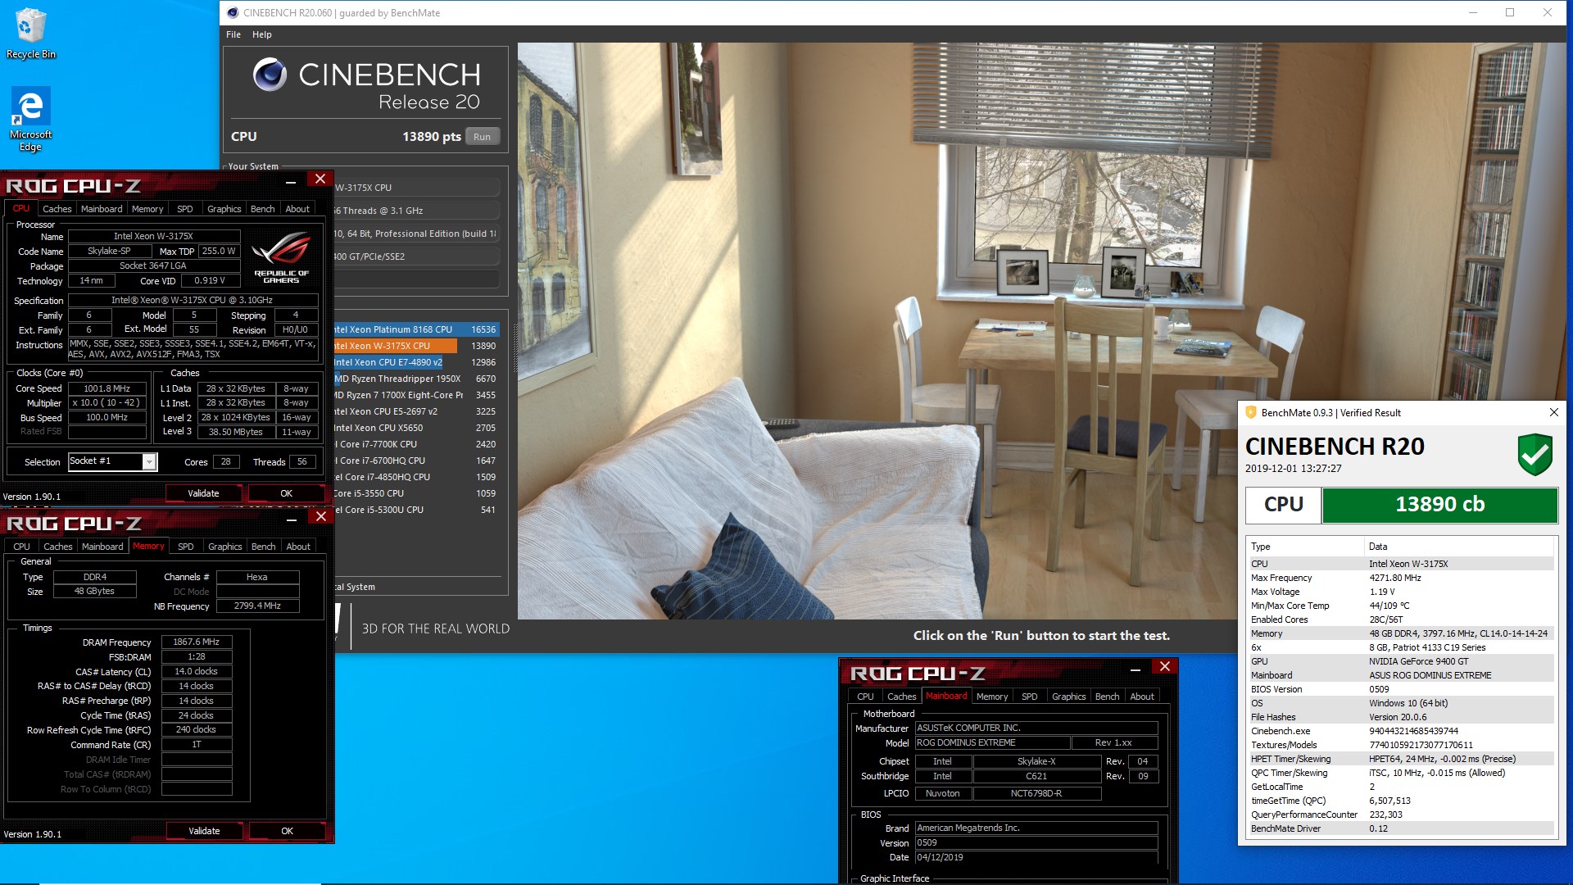Open the Cinebench Help menu

pos(262,34)
